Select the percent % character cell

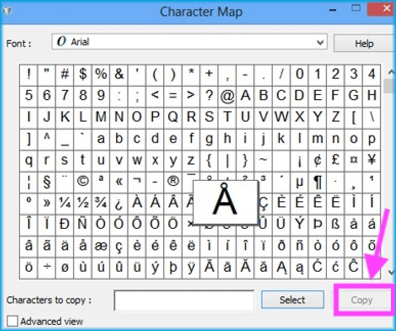click(x=101, y=75)
